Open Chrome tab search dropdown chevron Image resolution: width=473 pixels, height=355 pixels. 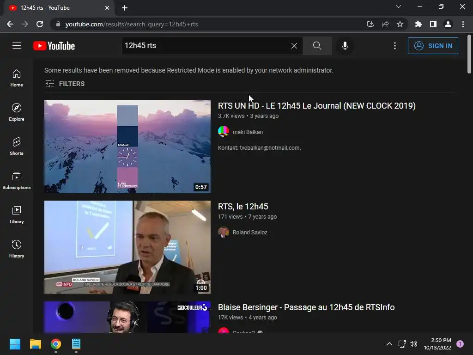[x=399, y=6]
